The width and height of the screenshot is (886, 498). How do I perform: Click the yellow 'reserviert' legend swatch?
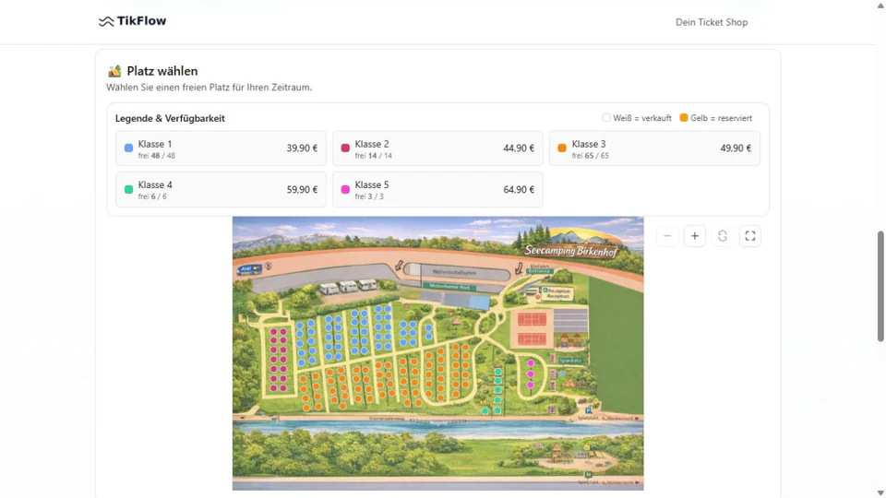click(x=684, y=117)
